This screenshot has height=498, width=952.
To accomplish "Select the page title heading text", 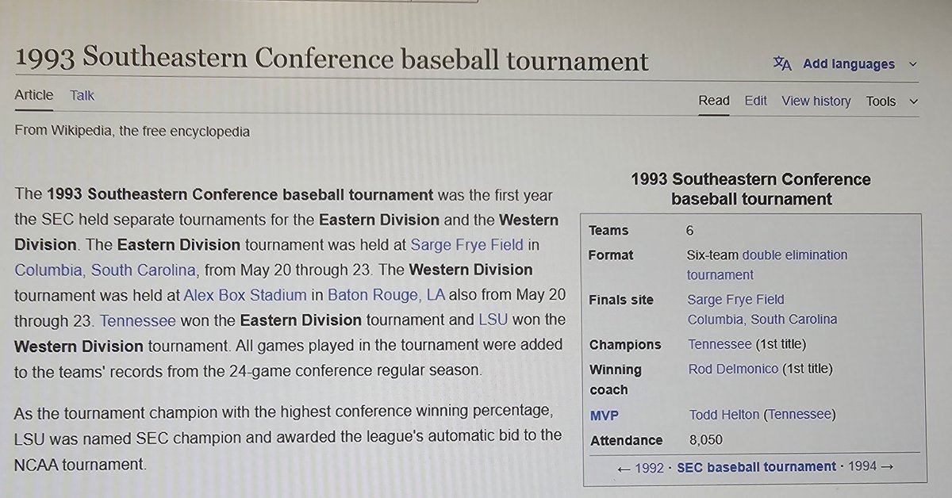I will tap(332, 60).
